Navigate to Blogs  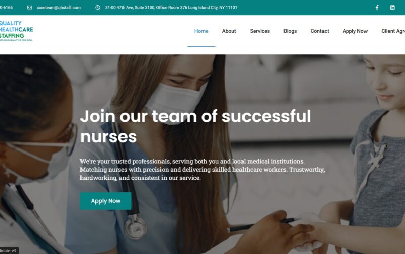coord(290,31)
